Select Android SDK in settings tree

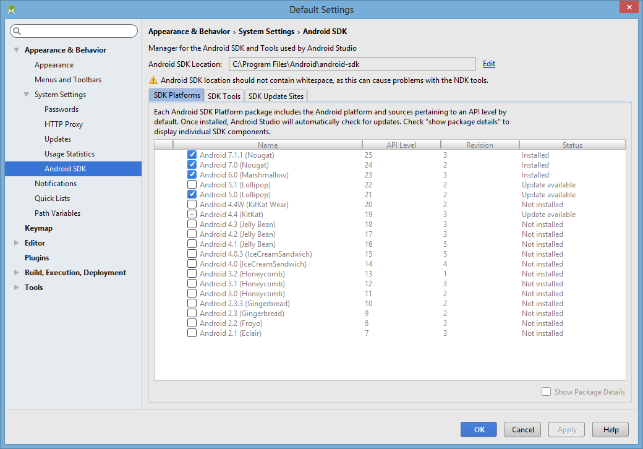[73, 168]
